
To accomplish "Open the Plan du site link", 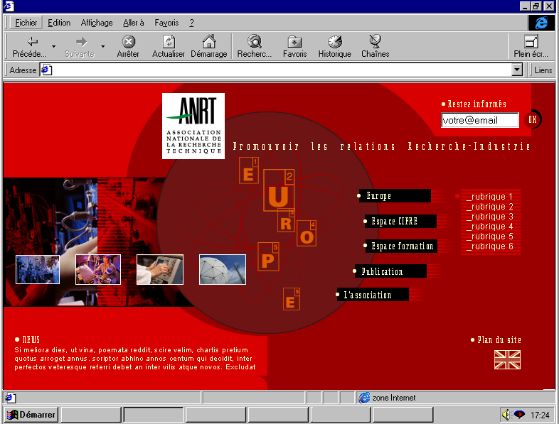I will 499,340.
